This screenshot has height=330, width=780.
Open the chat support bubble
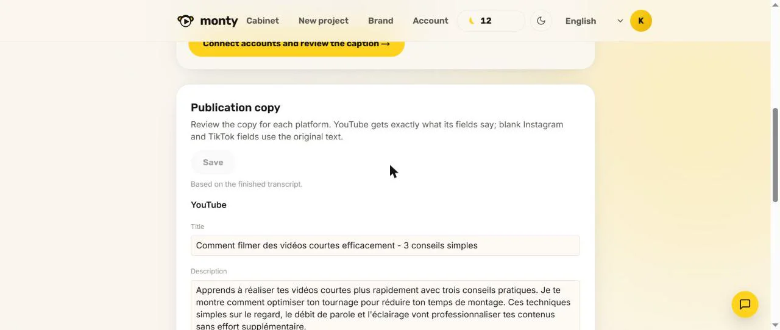coord(745,304)
